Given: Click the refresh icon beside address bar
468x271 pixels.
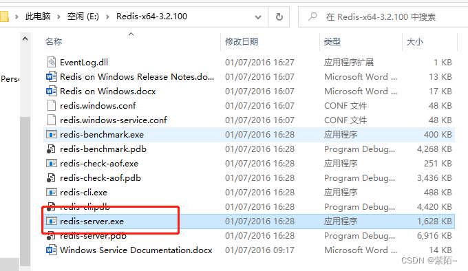Looking at the screenshot, I should coord(279,17).
